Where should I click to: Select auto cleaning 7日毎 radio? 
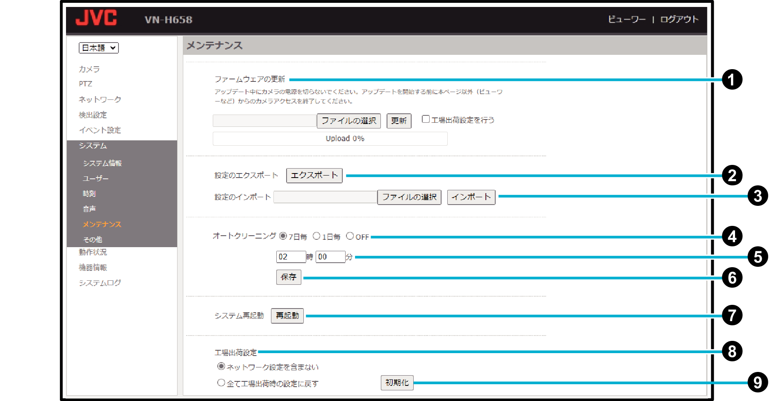pos(283,236)
